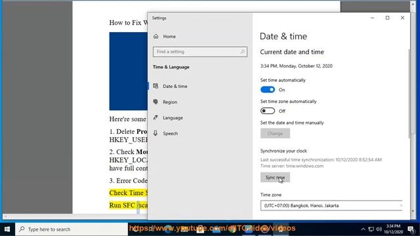
Task: Click the taskbar Type here to search box
Action: (x=72, y=229)
